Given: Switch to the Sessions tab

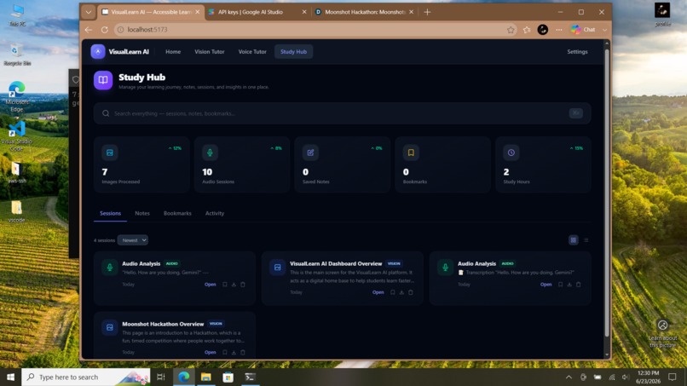Looking at the screenshot, I should tap(111, 213).
